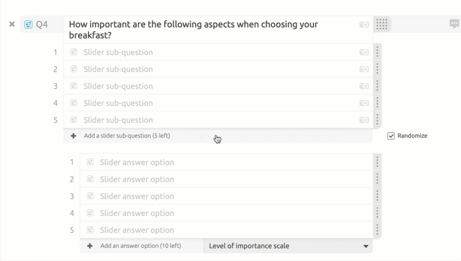Add image to the main question title
The width and height of the screenshot is (461, 261).
[x=364, y=24]
